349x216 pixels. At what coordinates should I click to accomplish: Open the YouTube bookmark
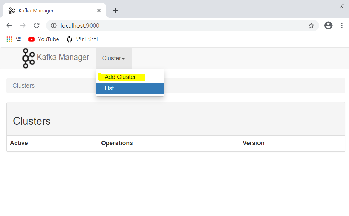tap(44, 39)
